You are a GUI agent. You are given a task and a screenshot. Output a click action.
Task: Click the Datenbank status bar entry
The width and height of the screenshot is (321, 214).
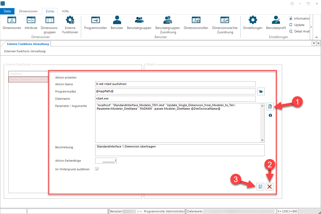231,211
